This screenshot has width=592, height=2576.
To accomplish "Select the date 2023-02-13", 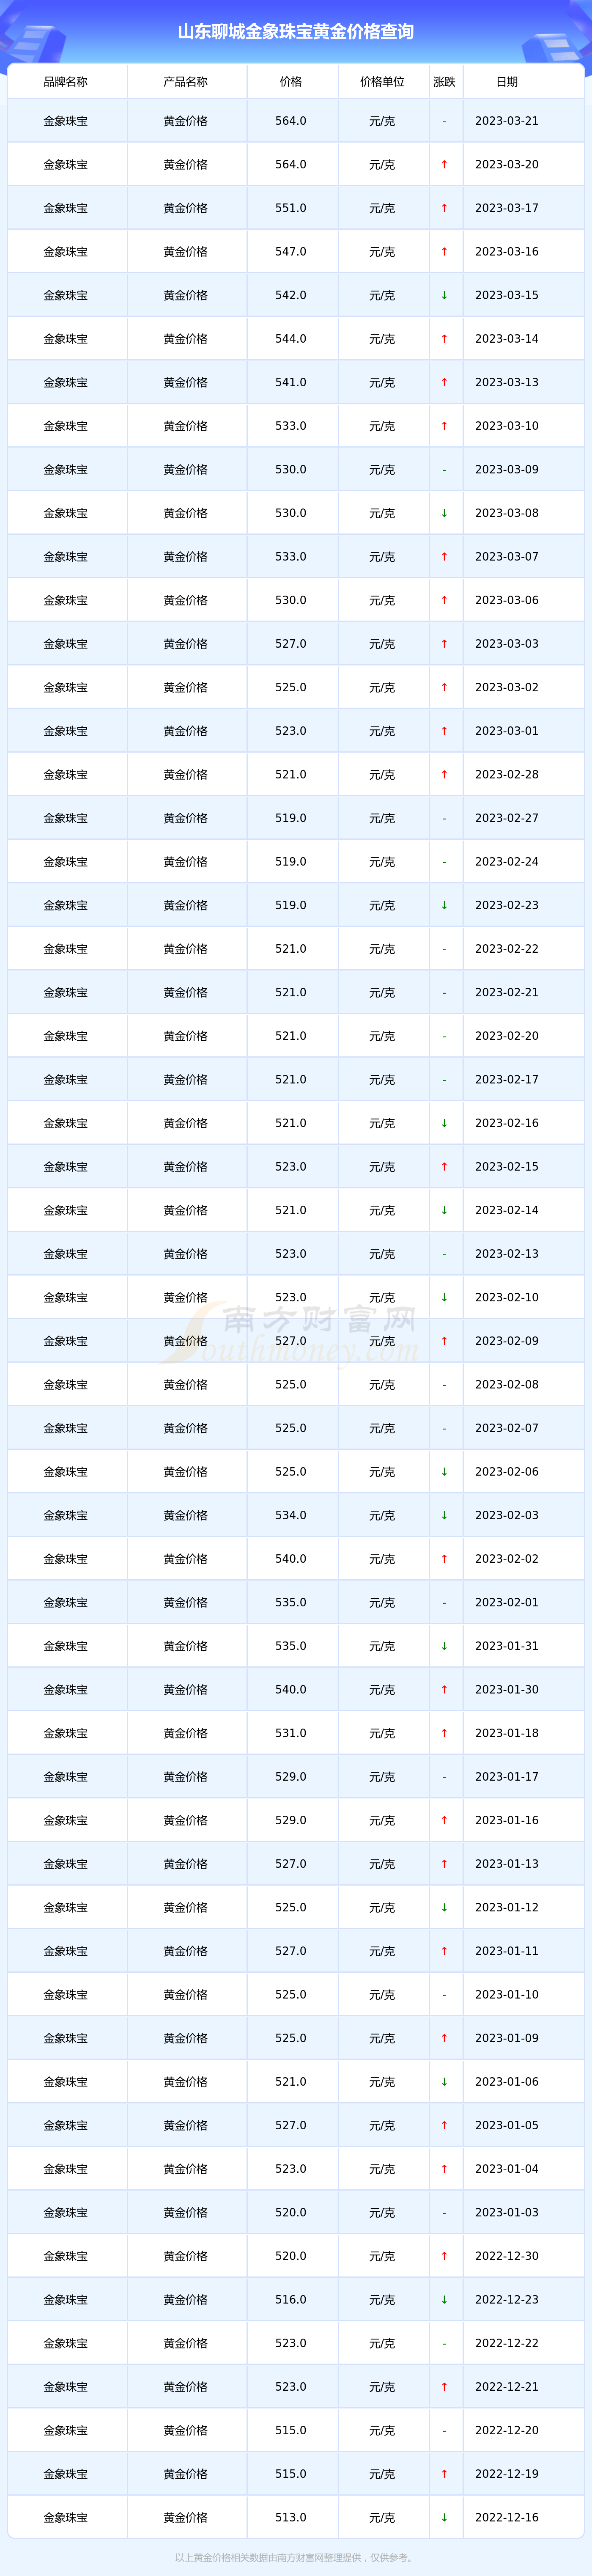I will [x=507, y=1254].
